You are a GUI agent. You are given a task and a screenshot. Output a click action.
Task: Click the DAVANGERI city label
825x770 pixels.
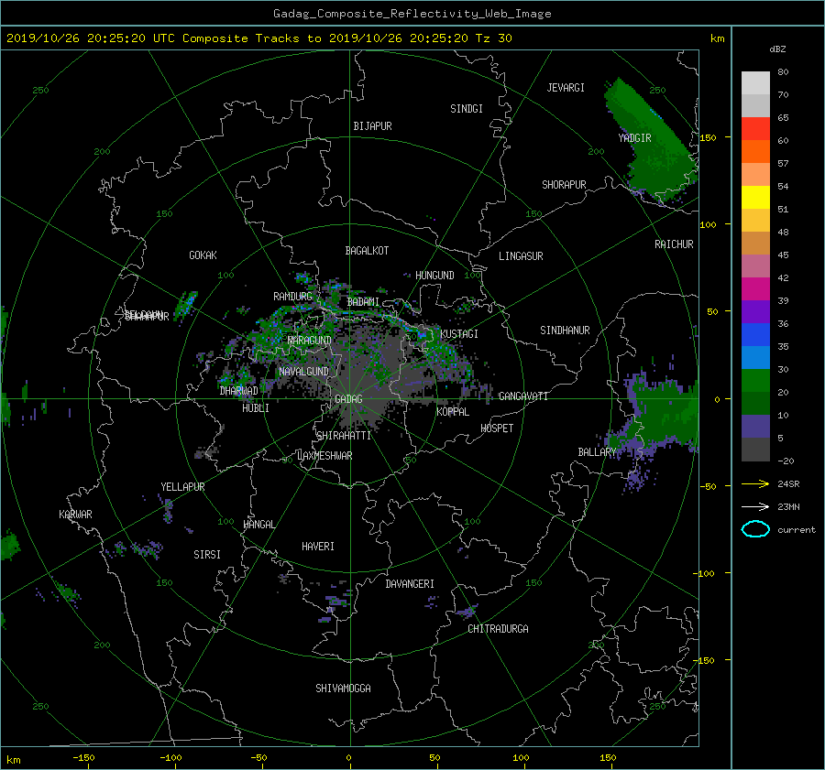(x=410, y=584)
